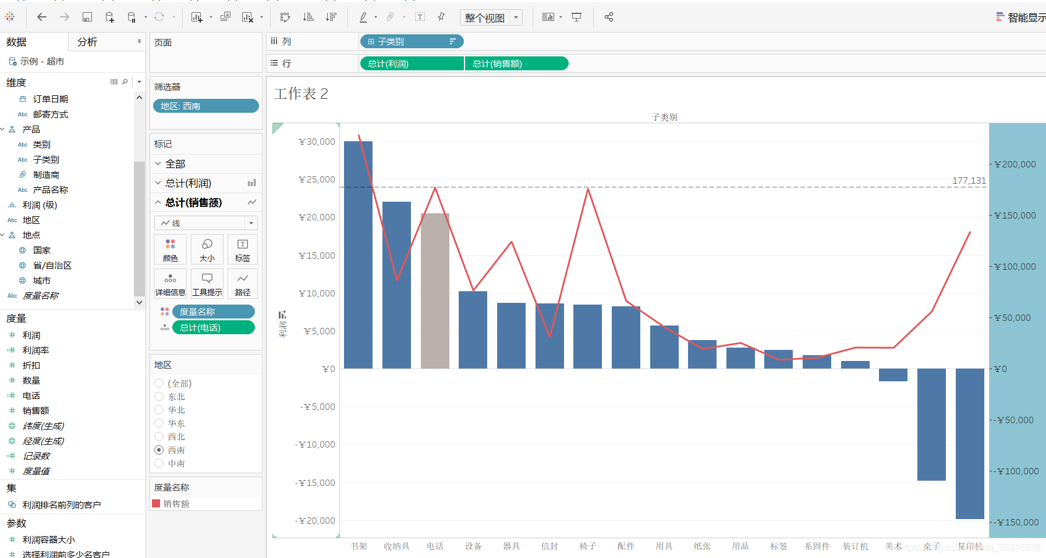
Task: Click the 地区: 西南 filter pill
Action: tap(206, 106)
